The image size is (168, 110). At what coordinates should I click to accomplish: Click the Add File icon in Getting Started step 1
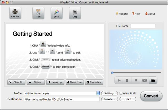point(43,44)
